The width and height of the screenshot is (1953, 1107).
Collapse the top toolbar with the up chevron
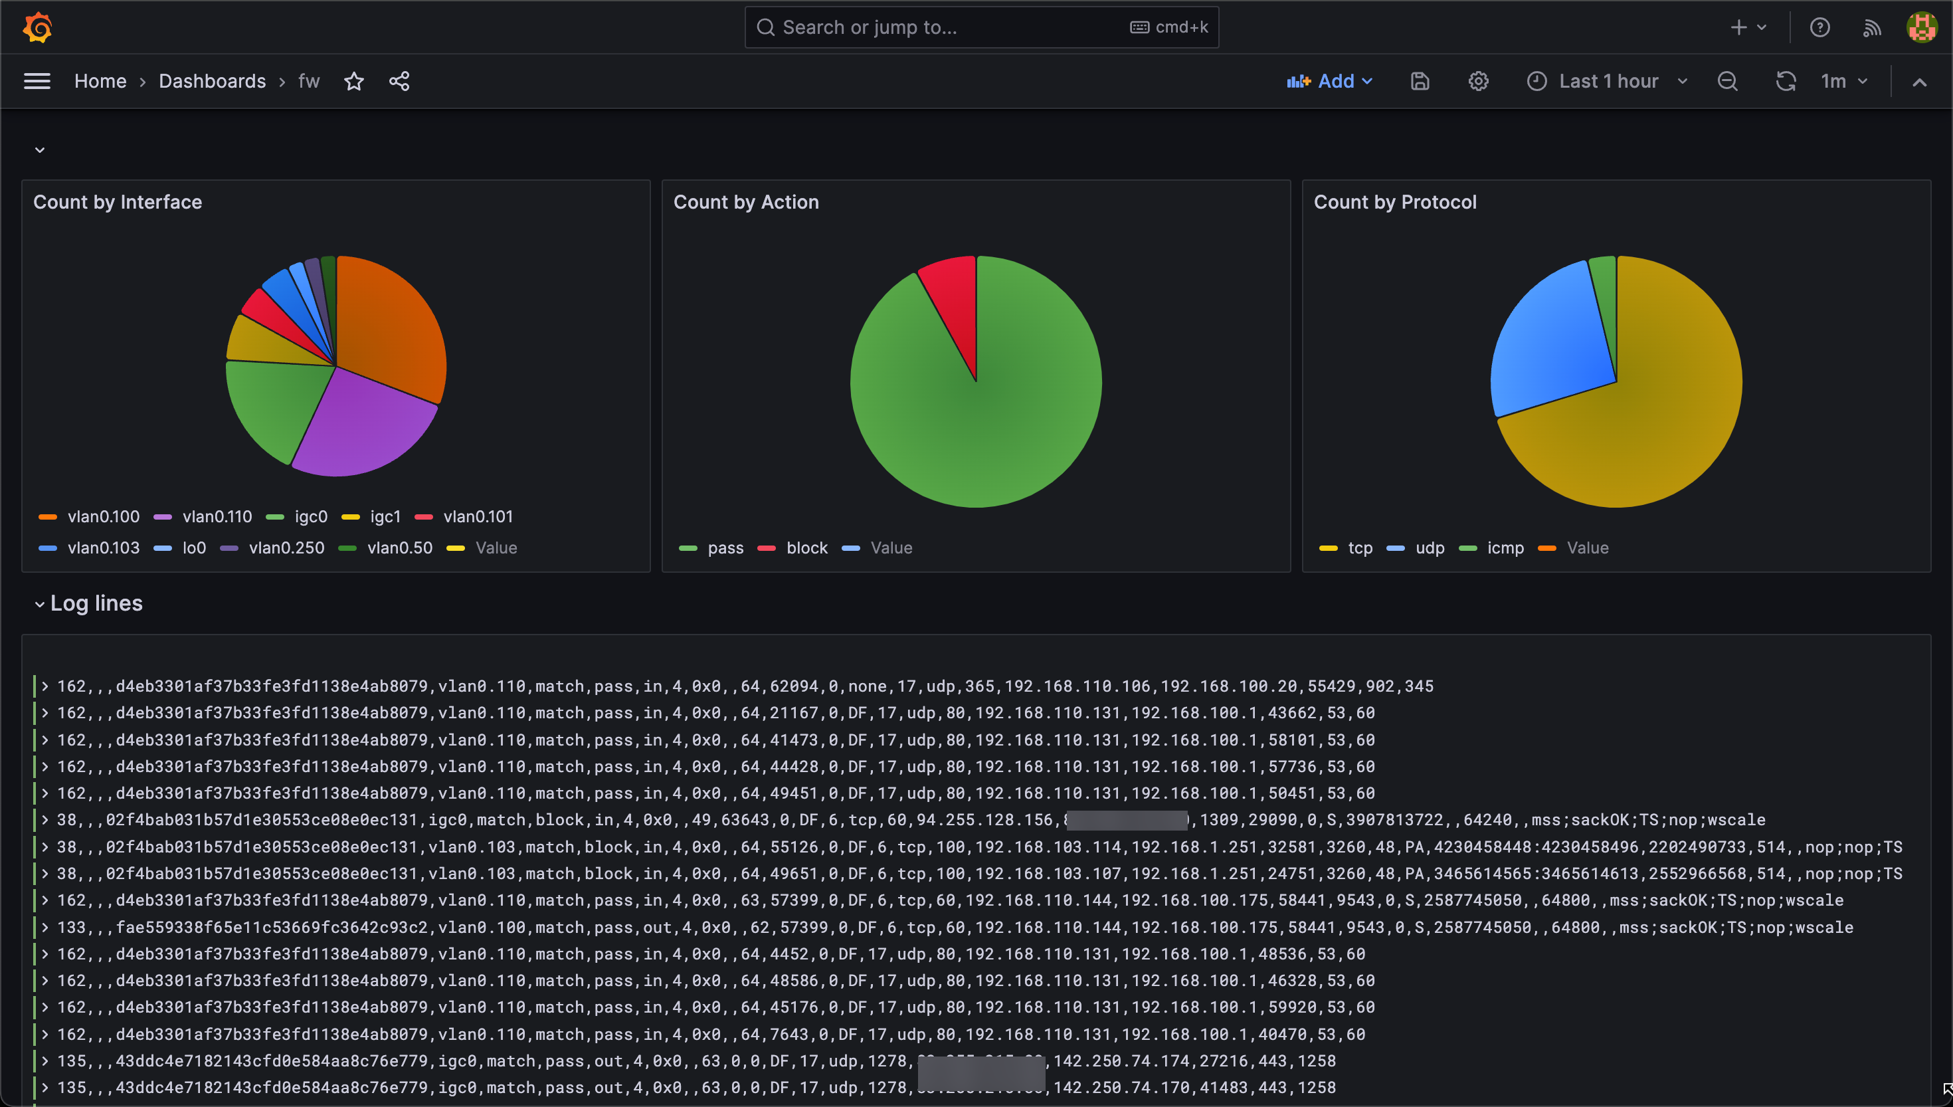coord(1920,82)
